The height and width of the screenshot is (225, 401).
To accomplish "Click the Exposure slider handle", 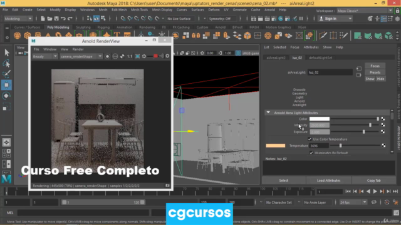I will (x=364, y=132).
